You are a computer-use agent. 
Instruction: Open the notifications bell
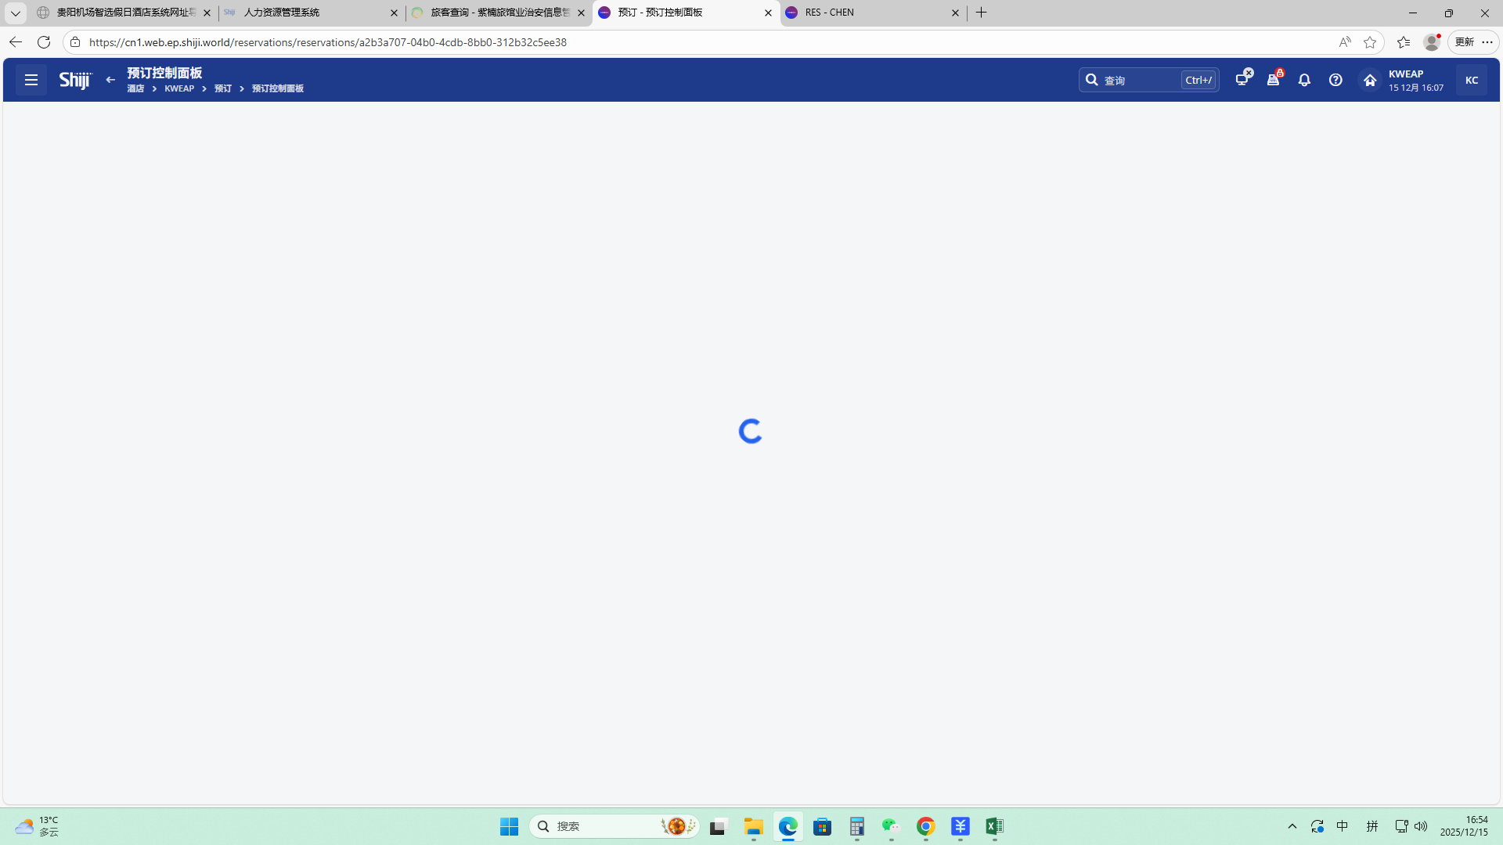click(x=1304, y=80)
